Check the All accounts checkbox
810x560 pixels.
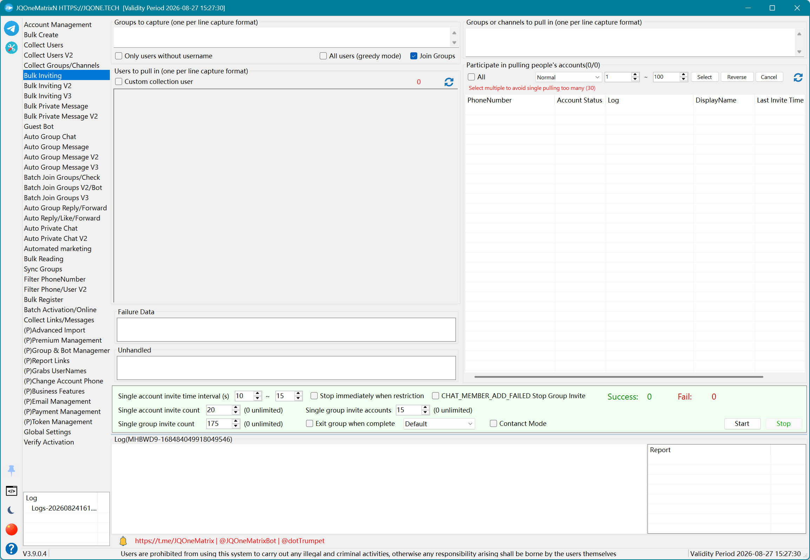[471, 77]
